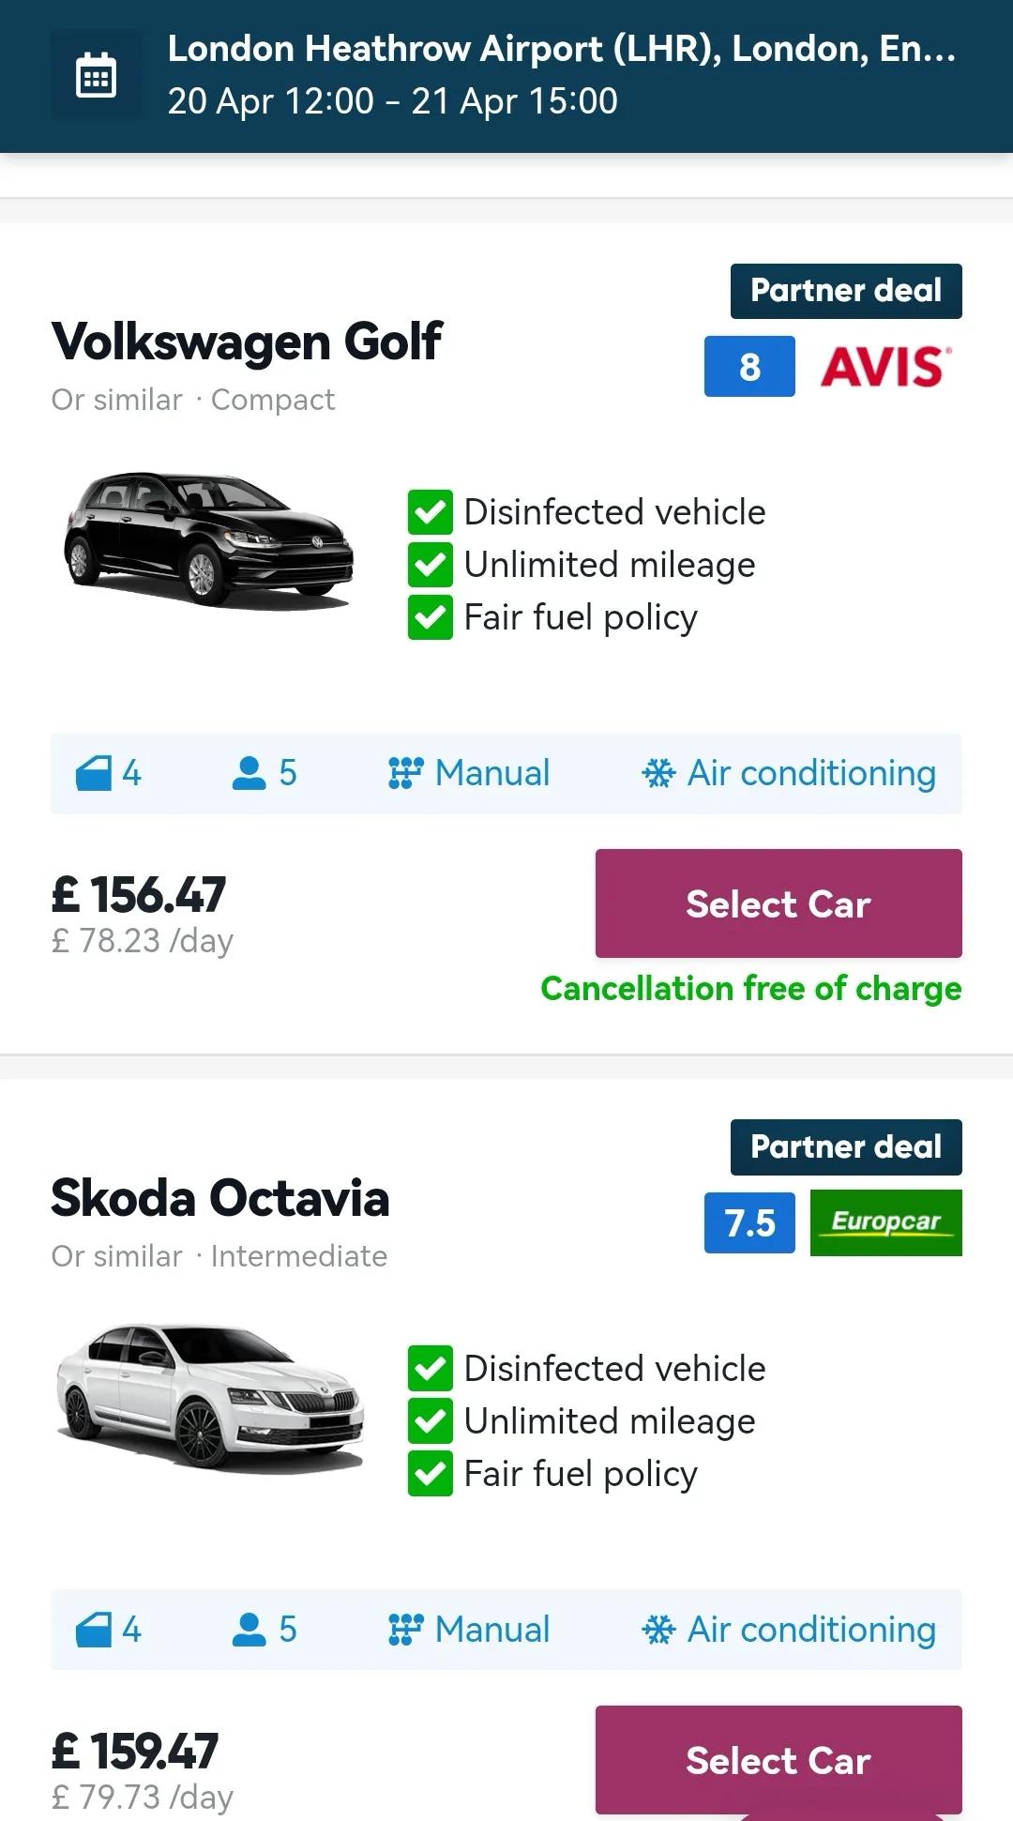Tap the calendar icon in the header
The image size is (1013, 1821).
[x=96, y=75]
